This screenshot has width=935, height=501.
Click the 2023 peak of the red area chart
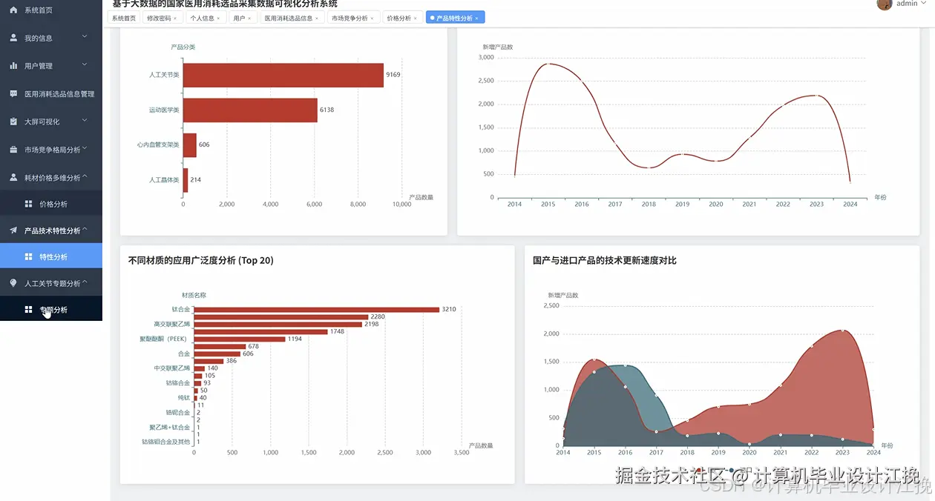[x=843, y=330]
